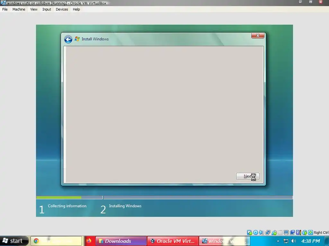
Task: Click the VirtualBox icon in the title bar
Action: [3, 3]
